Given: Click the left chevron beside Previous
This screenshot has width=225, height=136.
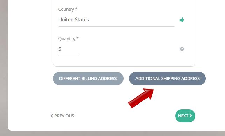Looking at the screenshot, I should point(52,116).
